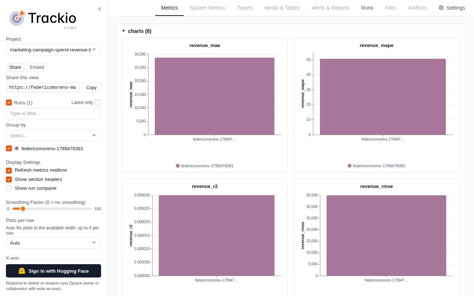Click the revenue_rmse chart title
Viewport: 474px width, 296px height.
[377, 186]
